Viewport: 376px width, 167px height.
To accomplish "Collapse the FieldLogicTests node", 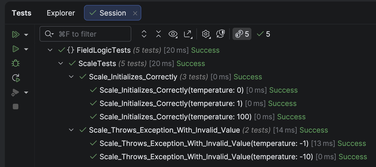I will point(50,50).
